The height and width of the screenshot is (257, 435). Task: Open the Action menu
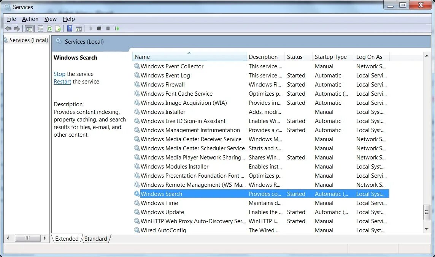[30, 19]
